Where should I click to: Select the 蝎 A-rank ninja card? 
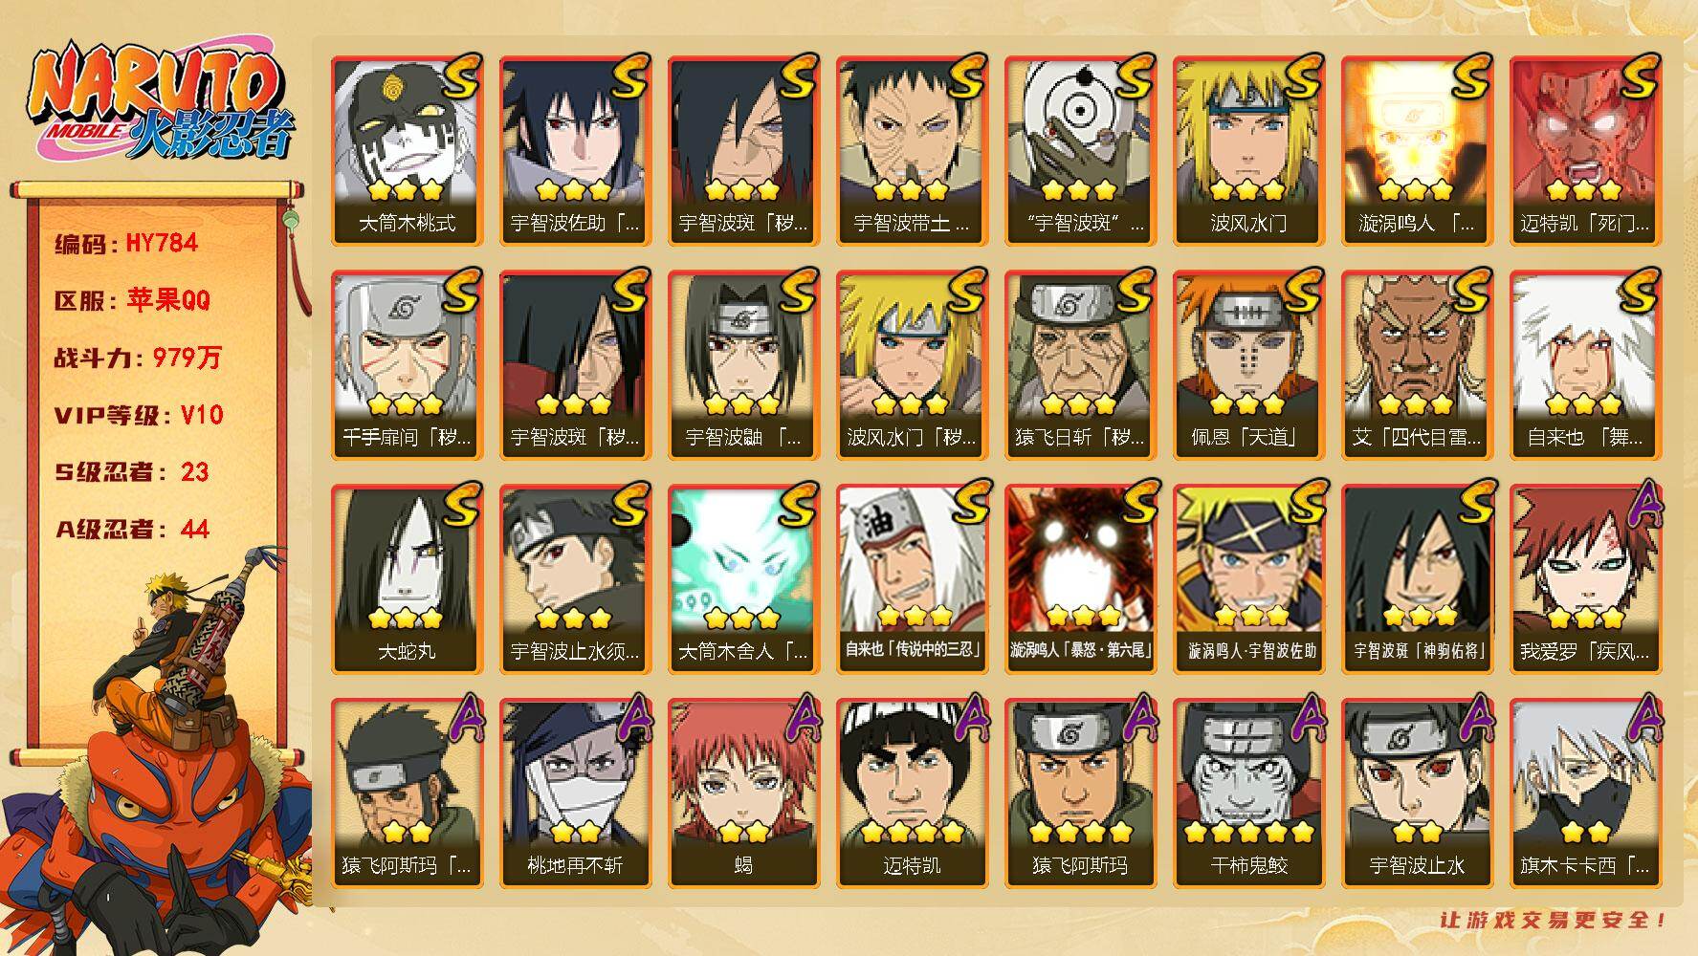tap(743, 793)
